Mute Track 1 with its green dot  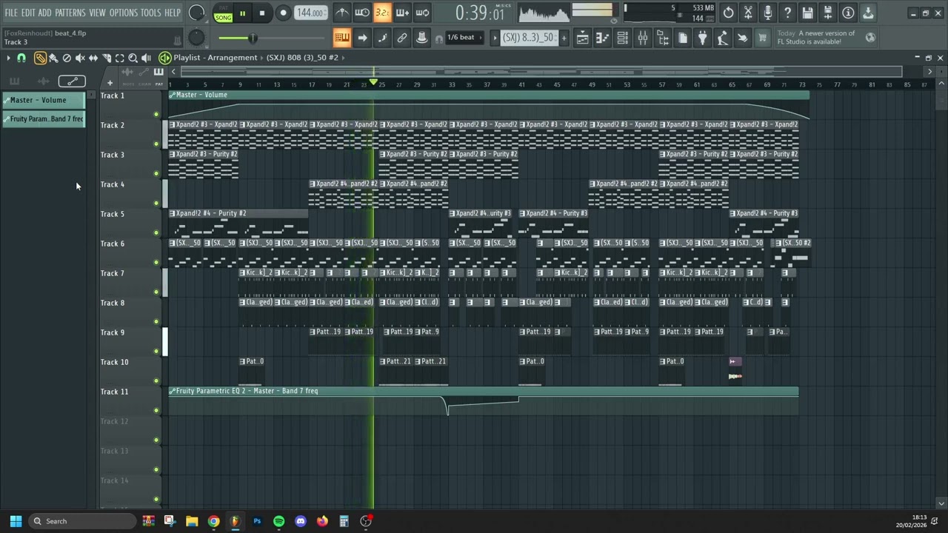[156, 114]
